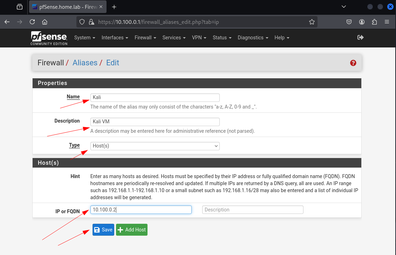
Task: Reload the page with the refresh icon
Action: 32,22
